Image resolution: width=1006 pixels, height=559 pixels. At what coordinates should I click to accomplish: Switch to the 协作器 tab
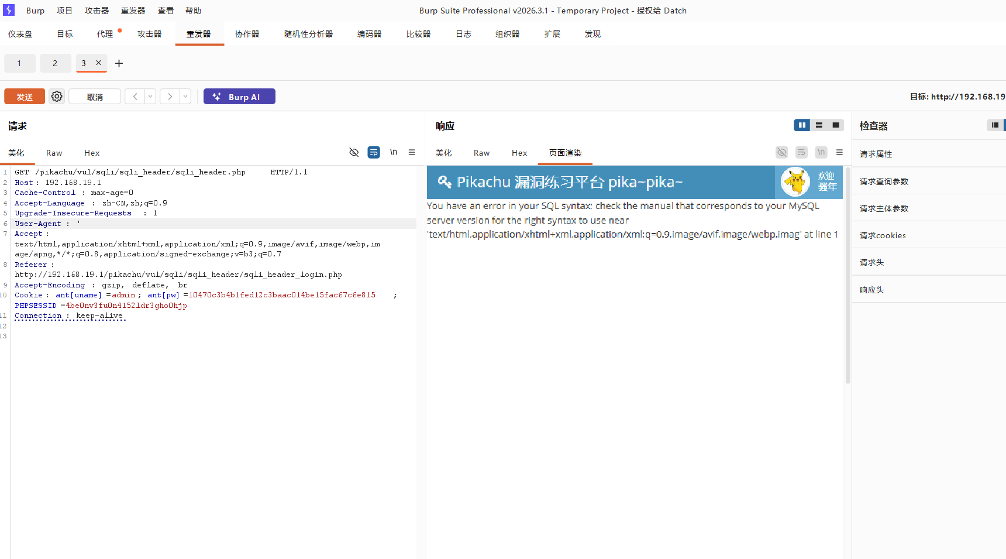click(x=247, y=34)
